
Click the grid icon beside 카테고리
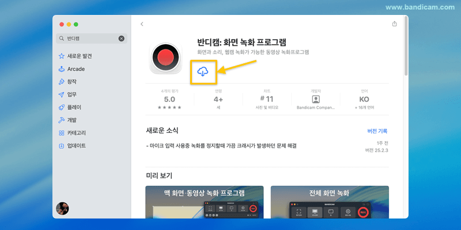click(x=62, y=133)
